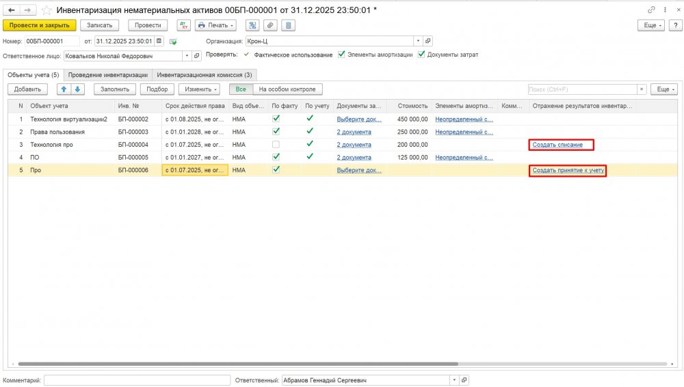This screenshot has width=684, height=387.
Task: Click the Дт/Кт postings icon
Action: coord(183,25)
